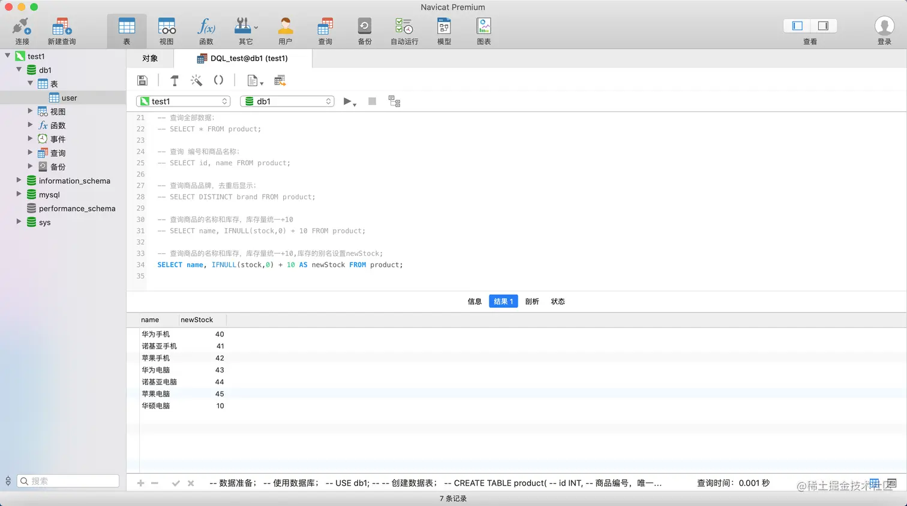Click the delete record minus button
907x506 pixels.
155,483
